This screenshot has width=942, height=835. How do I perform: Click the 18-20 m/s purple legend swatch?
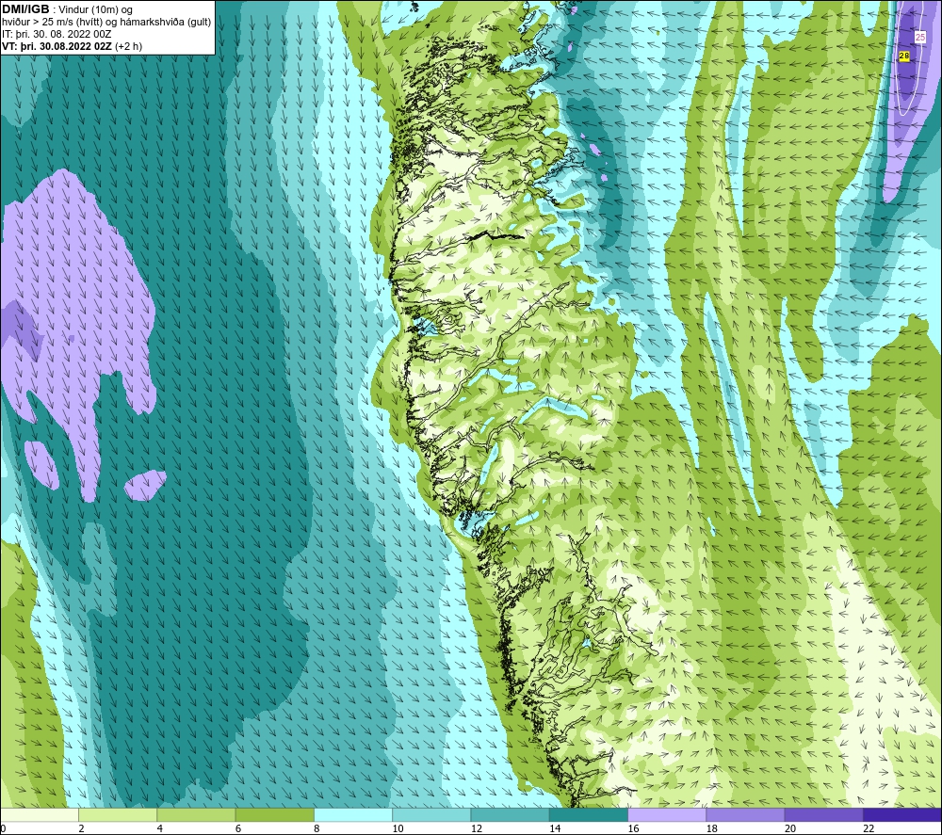pyautogui.click(x=745, y=814)
